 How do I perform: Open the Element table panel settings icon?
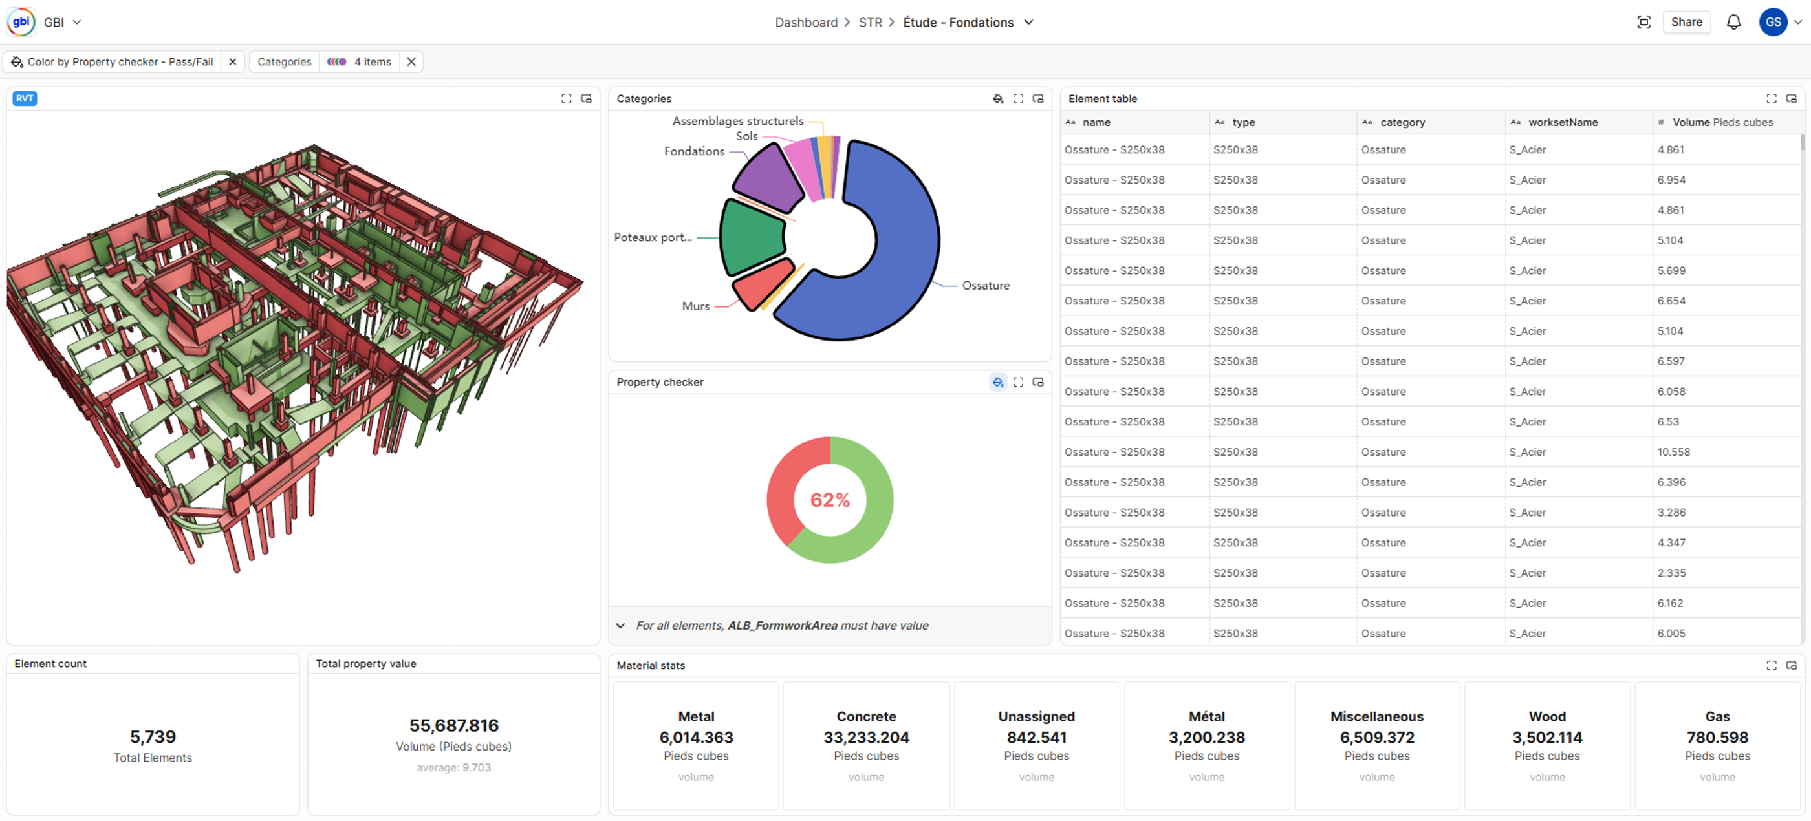[1790, 98]
